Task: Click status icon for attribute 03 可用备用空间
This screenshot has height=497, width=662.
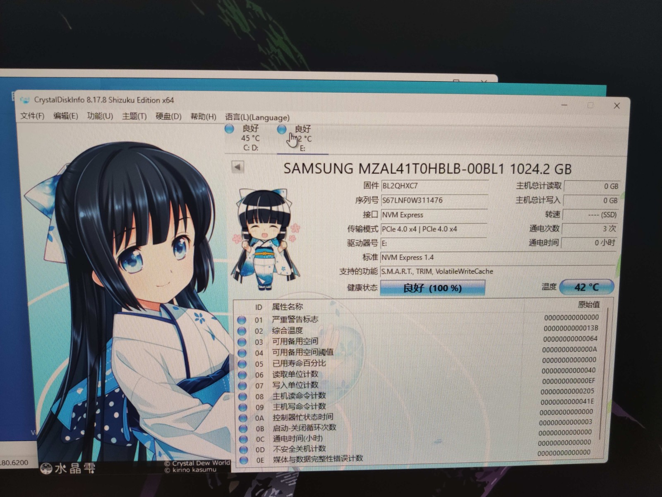Action: coord(242,342)
